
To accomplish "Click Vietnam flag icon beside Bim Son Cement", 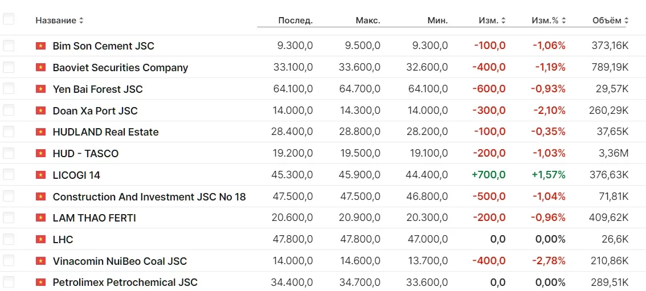I will pos(40,46).
